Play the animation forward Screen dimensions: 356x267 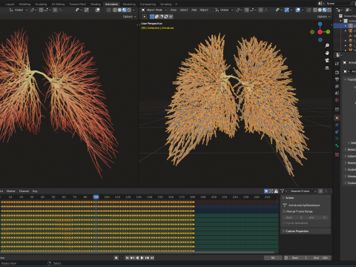tap(142, 257)
